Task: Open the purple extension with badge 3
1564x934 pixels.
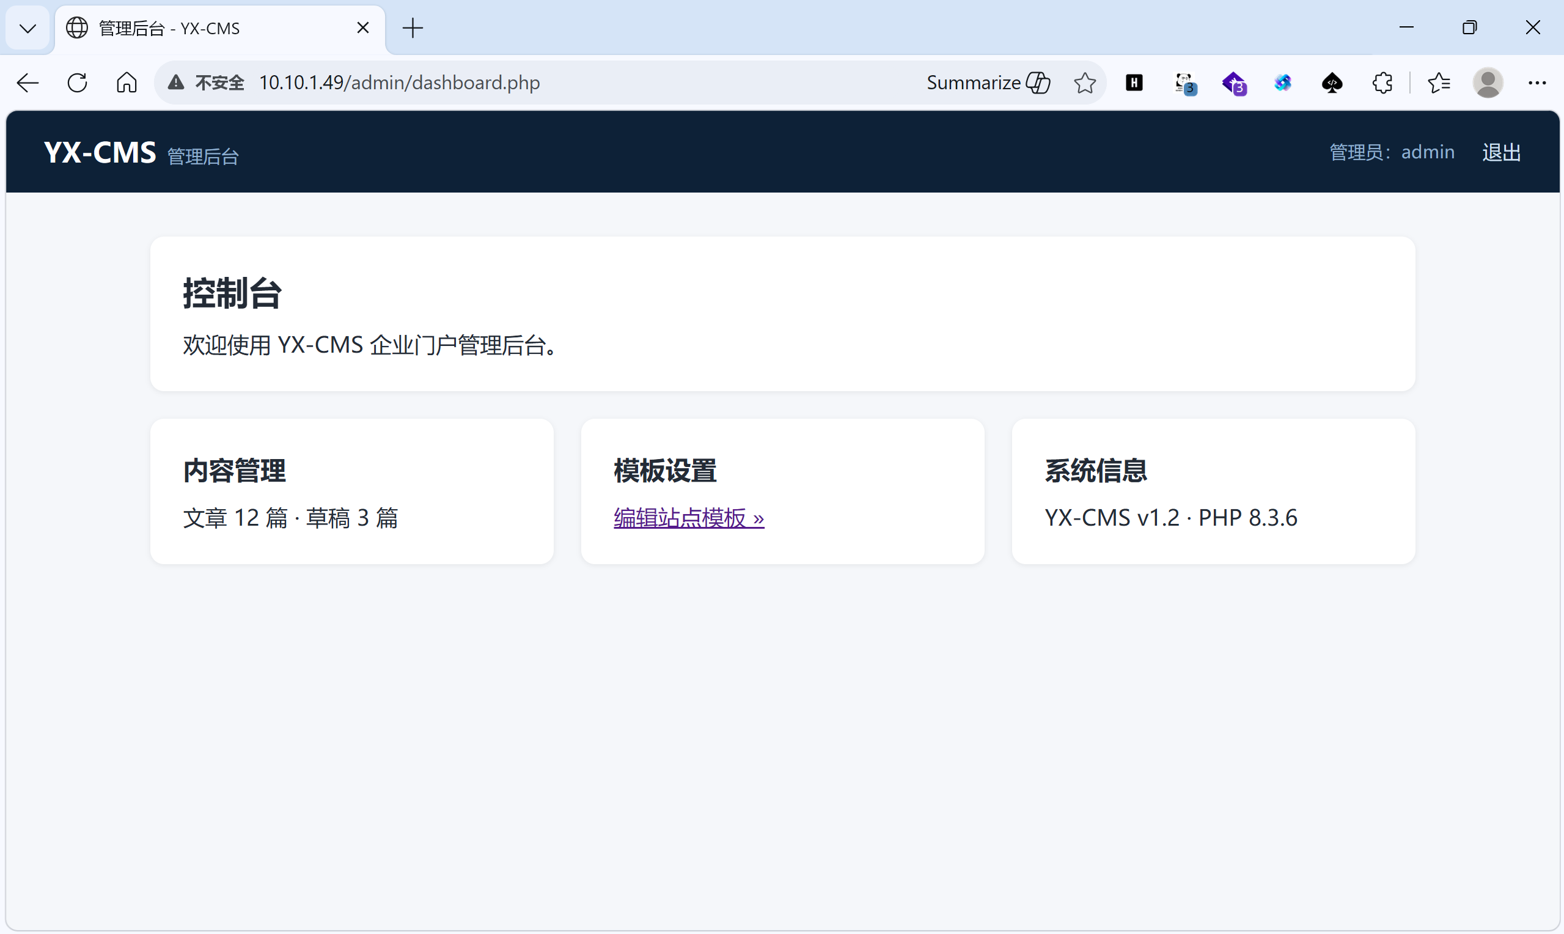Action: 1235,84
